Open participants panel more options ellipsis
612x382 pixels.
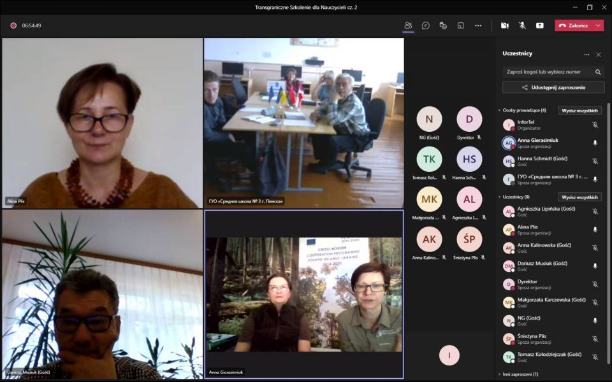point(586,54)
